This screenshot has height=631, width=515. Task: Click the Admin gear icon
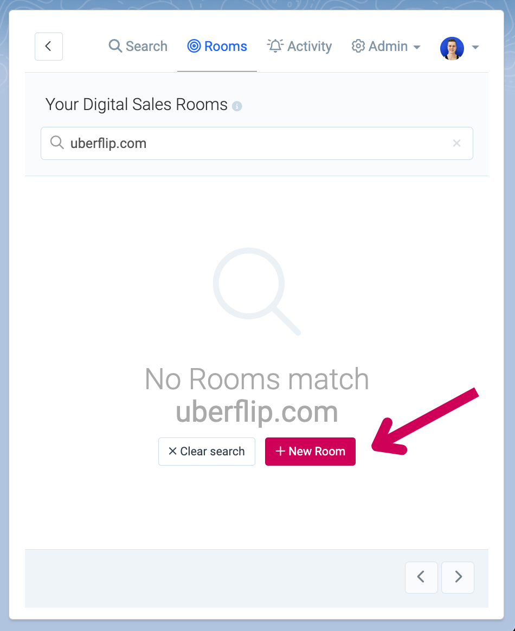pyautogui.click(x=358, y=46)
